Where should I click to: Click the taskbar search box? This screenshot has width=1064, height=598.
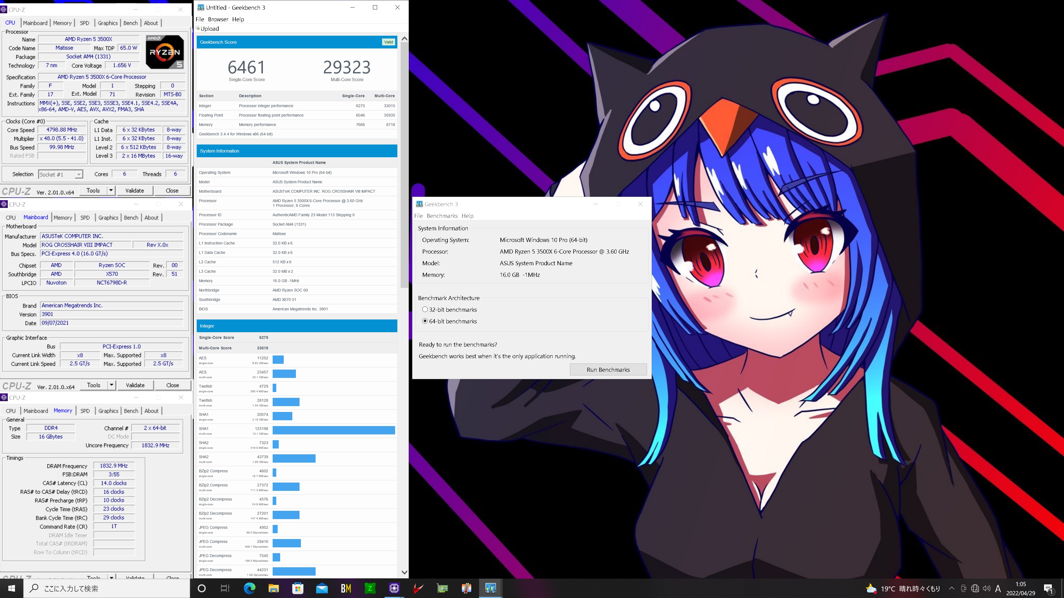(107, 588)
